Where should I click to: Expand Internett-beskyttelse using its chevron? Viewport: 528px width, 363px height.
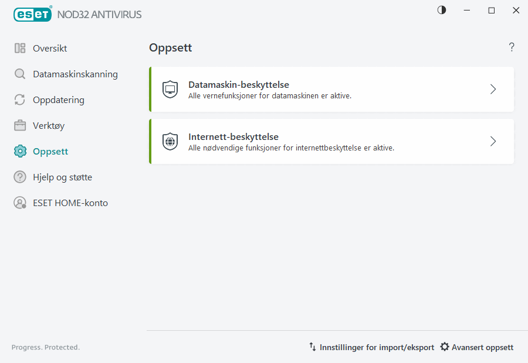(x=493, y=141)
